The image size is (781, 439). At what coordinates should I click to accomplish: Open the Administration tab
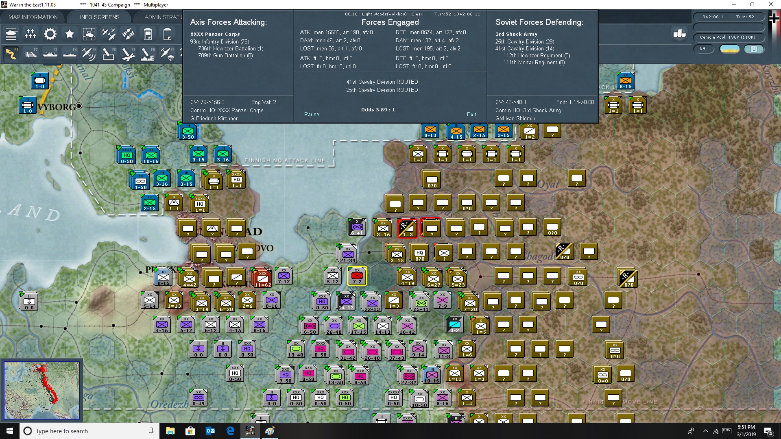coord(163,17)
